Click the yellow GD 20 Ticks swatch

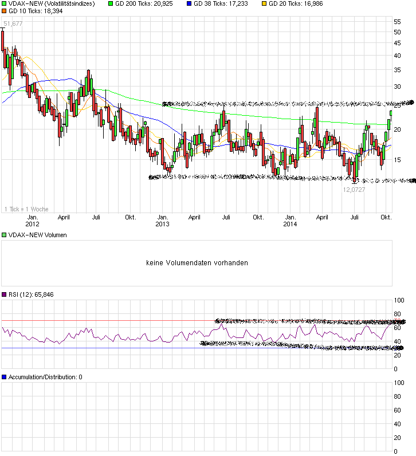tap(264, 4)
